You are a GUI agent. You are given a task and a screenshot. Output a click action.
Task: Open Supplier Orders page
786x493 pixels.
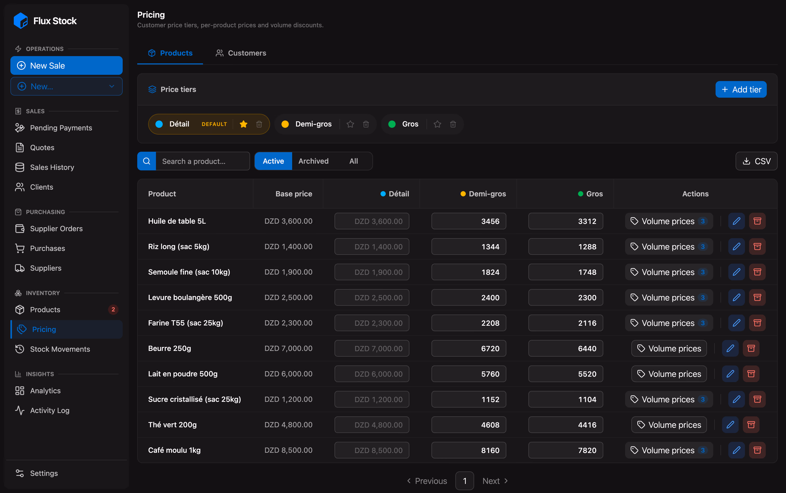(x=67, y=229)
